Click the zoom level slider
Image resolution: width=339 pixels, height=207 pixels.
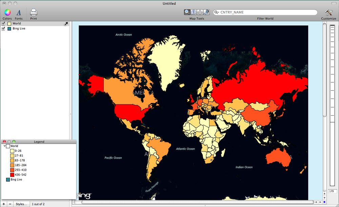pos(331,102)
